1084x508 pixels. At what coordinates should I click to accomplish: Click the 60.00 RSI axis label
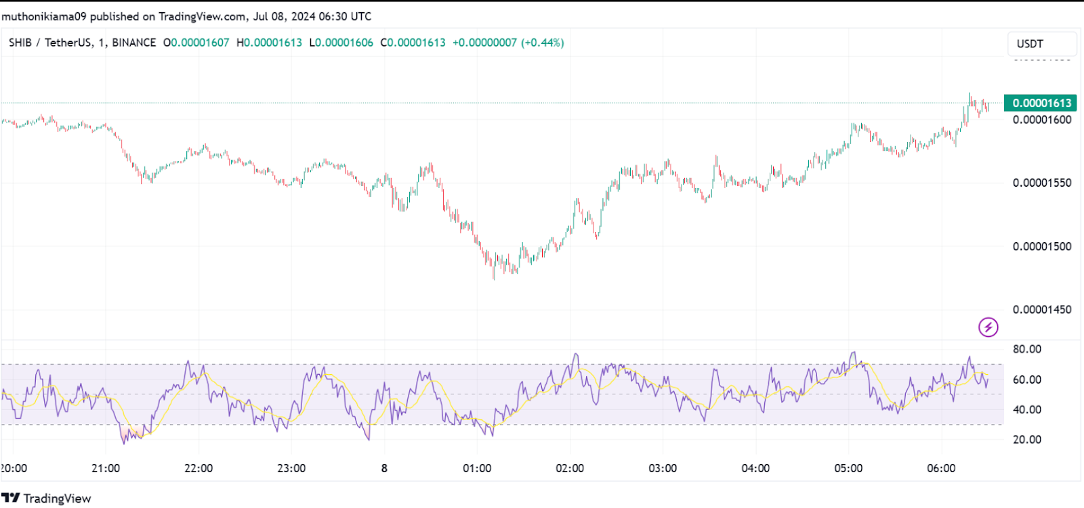pyautogui.click(x=1027, y=379)
